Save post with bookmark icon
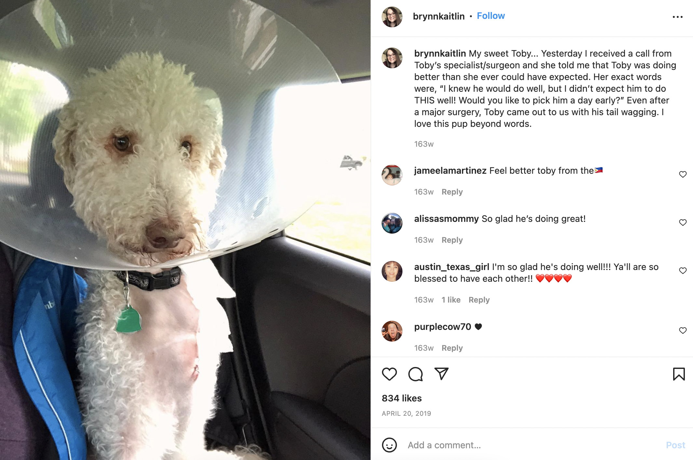This screenshot has width=693, height=460. point(679,374)
